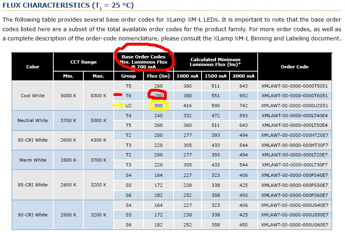Click the Color column header

tap(32, 67)
